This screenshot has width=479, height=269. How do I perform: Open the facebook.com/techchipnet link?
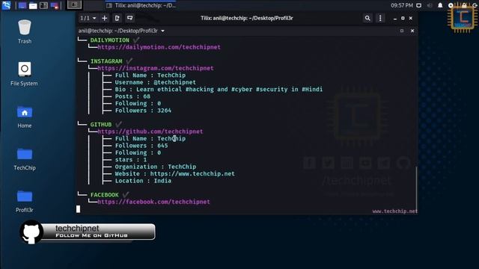[x=153, y=202]
